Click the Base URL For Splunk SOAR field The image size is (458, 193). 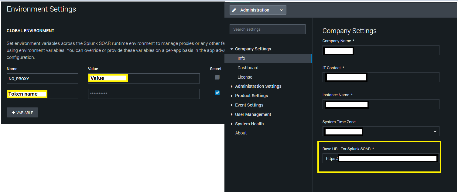tap(381, 158)
